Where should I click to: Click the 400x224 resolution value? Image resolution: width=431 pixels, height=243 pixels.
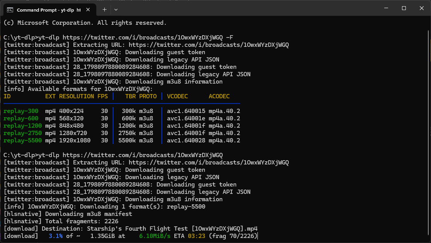click(71, 111)
